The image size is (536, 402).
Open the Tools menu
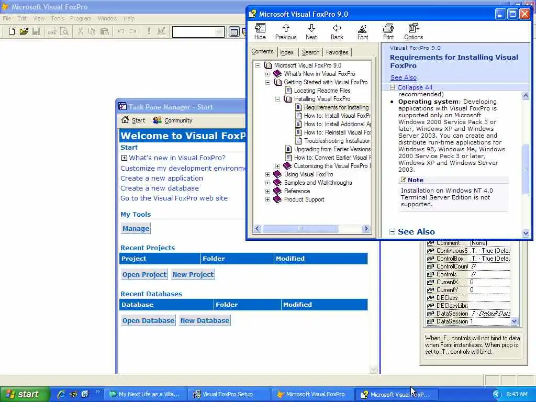[x=58, y=18]
